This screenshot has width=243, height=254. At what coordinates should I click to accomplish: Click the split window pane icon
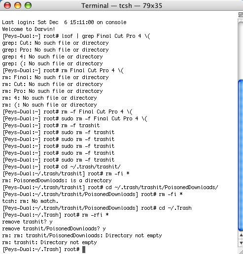(x=241, y=15)
